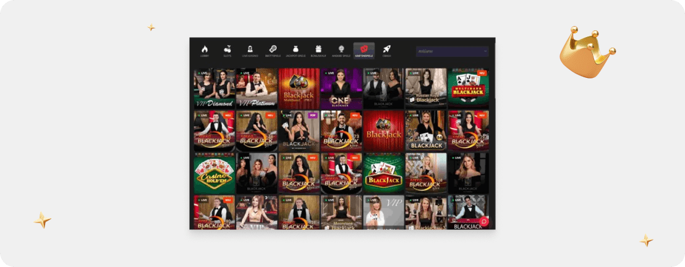Launch the Russian Royal Blackjack table
Screen dimensions: 685x267
[x=425, y=88]
